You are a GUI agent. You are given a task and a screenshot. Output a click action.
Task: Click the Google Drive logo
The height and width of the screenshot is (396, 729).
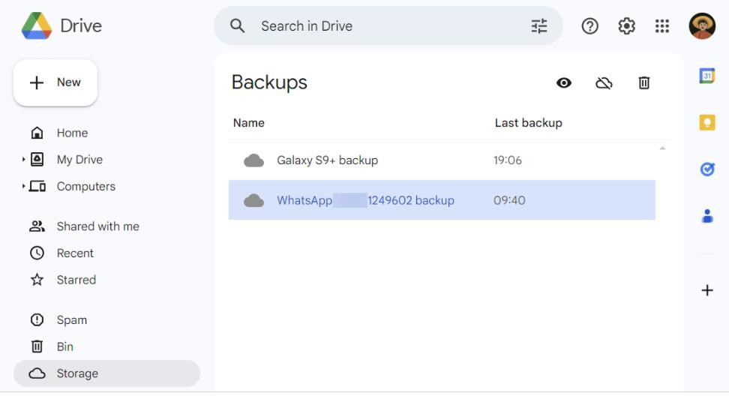pos(37,26)
